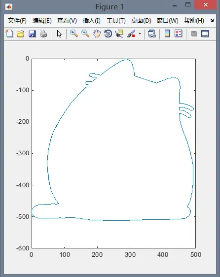Click the x-axis label 500
This screenshot has width=220, height=277.
pos(196,255)
